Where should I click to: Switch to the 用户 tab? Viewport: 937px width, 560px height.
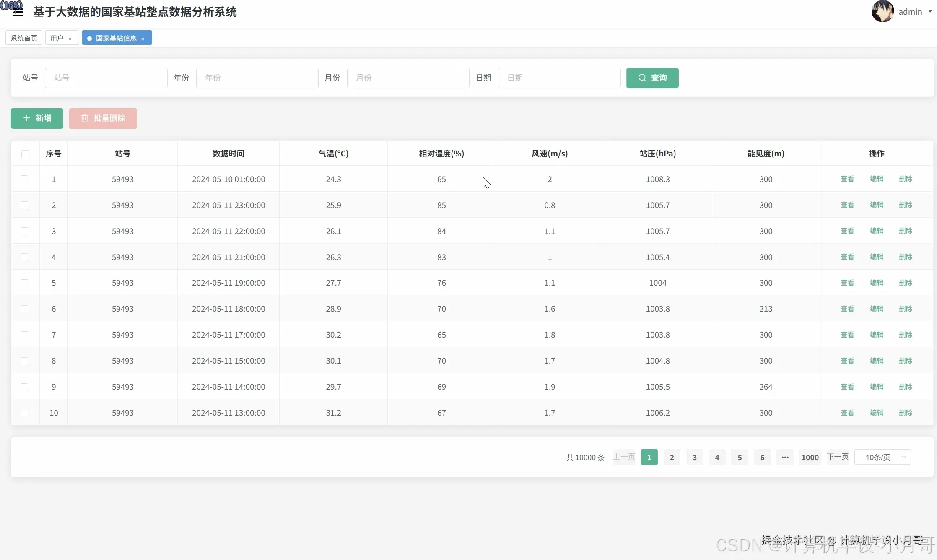pos(57,38)
